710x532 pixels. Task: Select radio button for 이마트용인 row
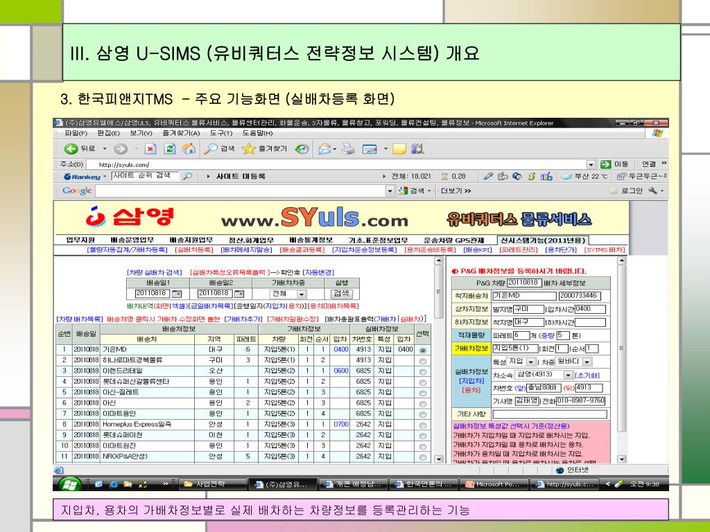(422, 414)
